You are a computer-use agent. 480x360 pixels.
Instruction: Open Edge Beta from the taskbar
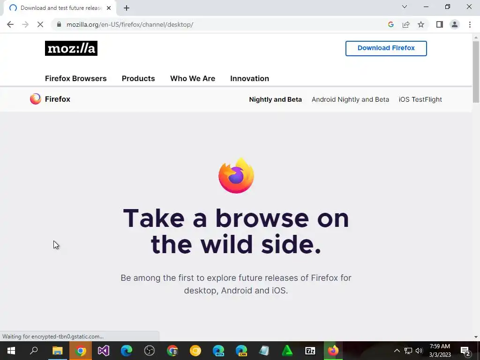tap(218, 351)
